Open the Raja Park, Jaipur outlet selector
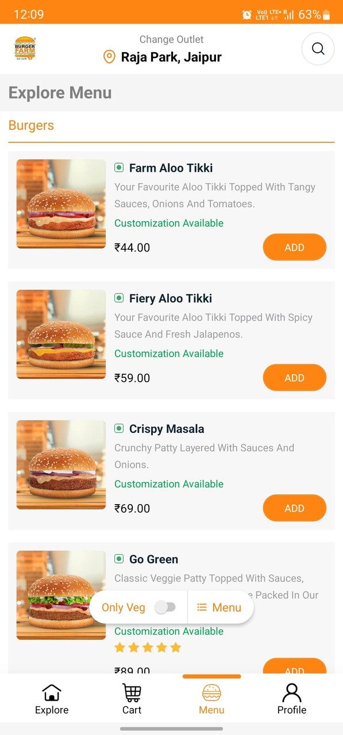 coord(171,57)
